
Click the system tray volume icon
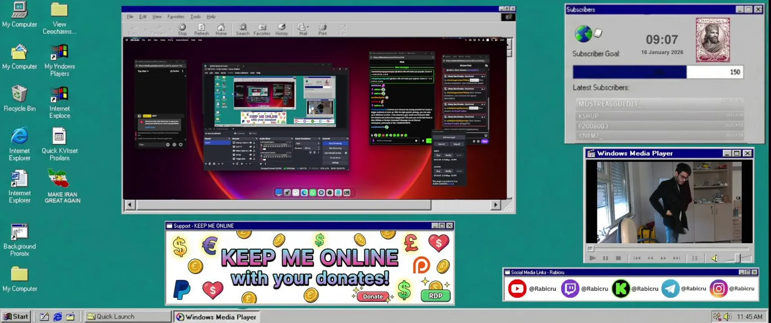[x=727, y=317]
